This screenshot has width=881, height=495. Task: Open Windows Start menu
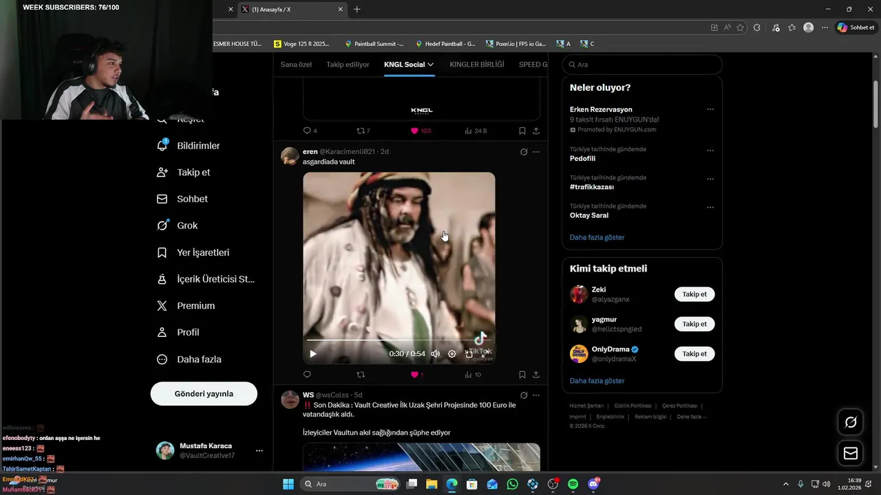click(288, 484)
